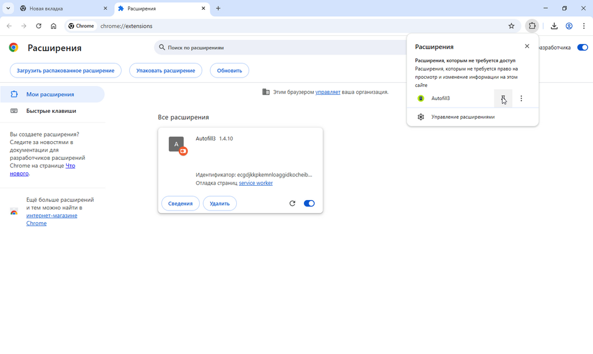Screen dimensions: 593x354
Task: Focus the Поиск по расширениям search field
Action: point(278,47)
